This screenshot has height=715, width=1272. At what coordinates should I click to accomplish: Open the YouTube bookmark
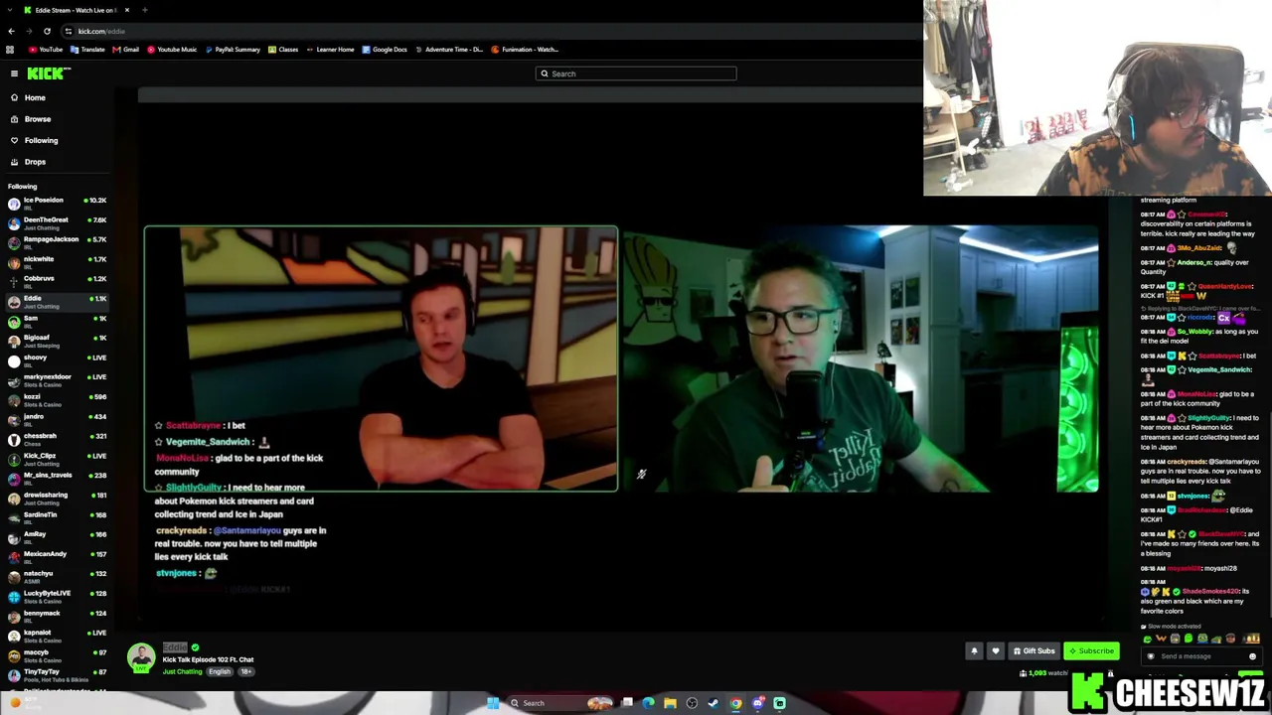tap(46, 50)
